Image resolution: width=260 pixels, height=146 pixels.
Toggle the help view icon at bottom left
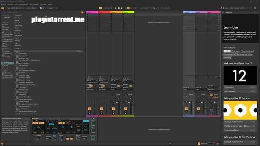pyautogui.click(x=2, y=144)
